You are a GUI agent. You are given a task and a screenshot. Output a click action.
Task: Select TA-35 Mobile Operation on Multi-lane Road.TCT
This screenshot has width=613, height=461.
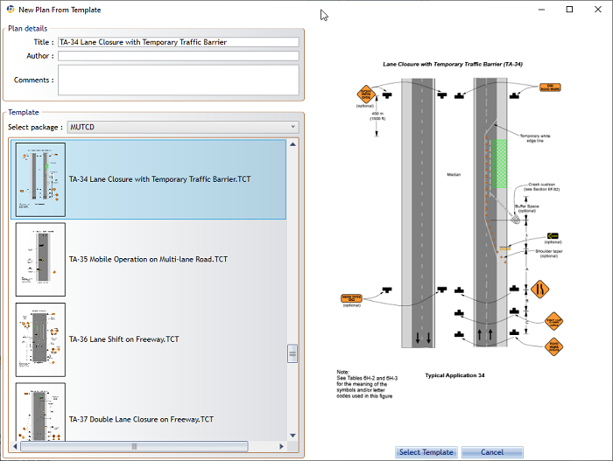[x=148, y=260]
